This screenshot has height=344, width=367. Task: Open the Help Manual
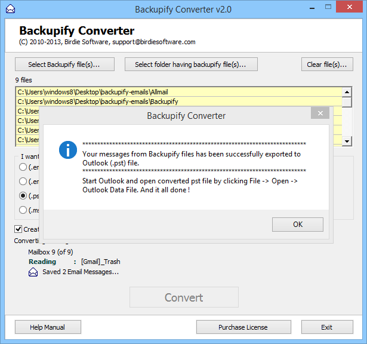coord(48,327)
